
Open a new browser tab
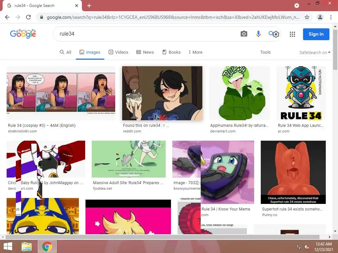click(89, 6)
